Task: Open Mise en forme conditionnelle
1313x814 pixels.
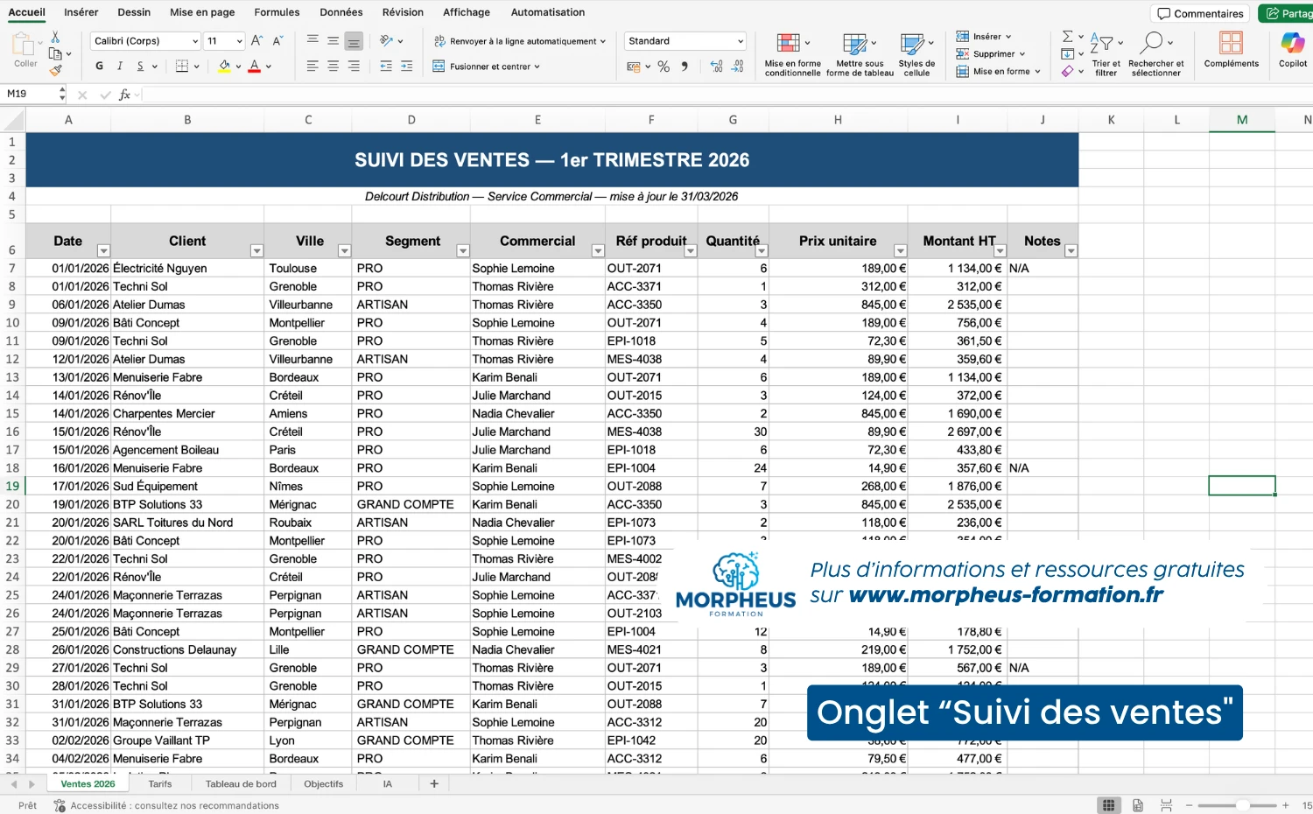Action: (x=792, y=54)
